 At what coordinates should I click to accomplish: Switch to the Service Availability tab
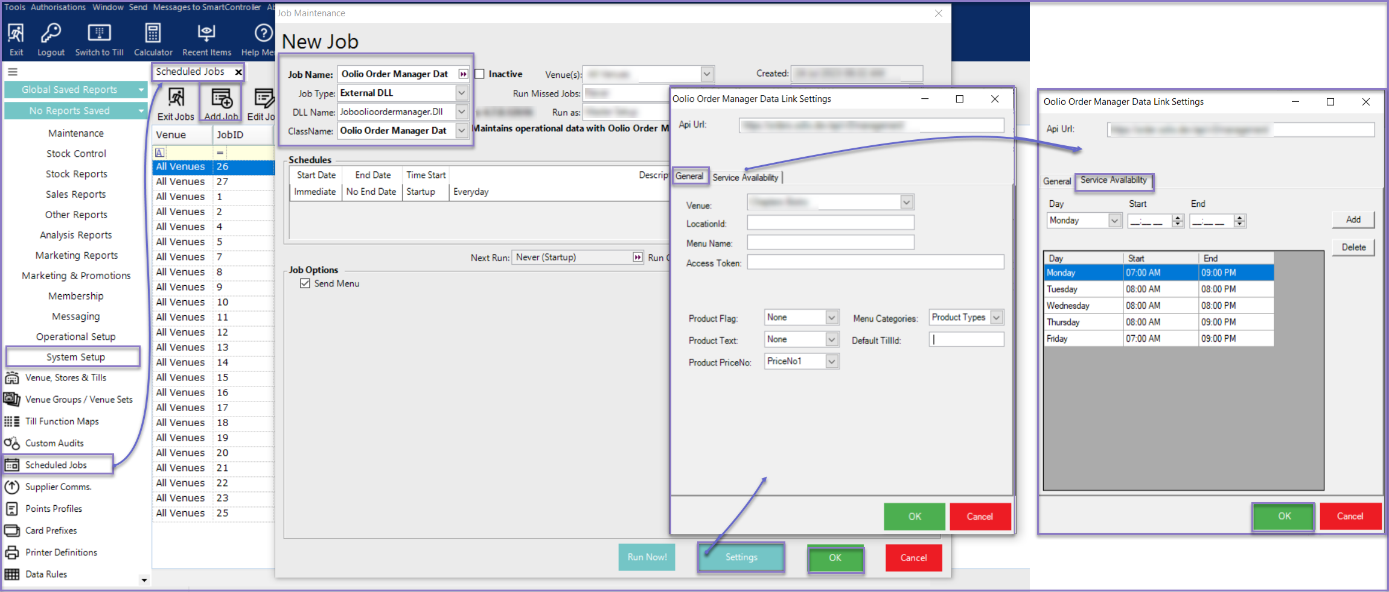[745, 177]
